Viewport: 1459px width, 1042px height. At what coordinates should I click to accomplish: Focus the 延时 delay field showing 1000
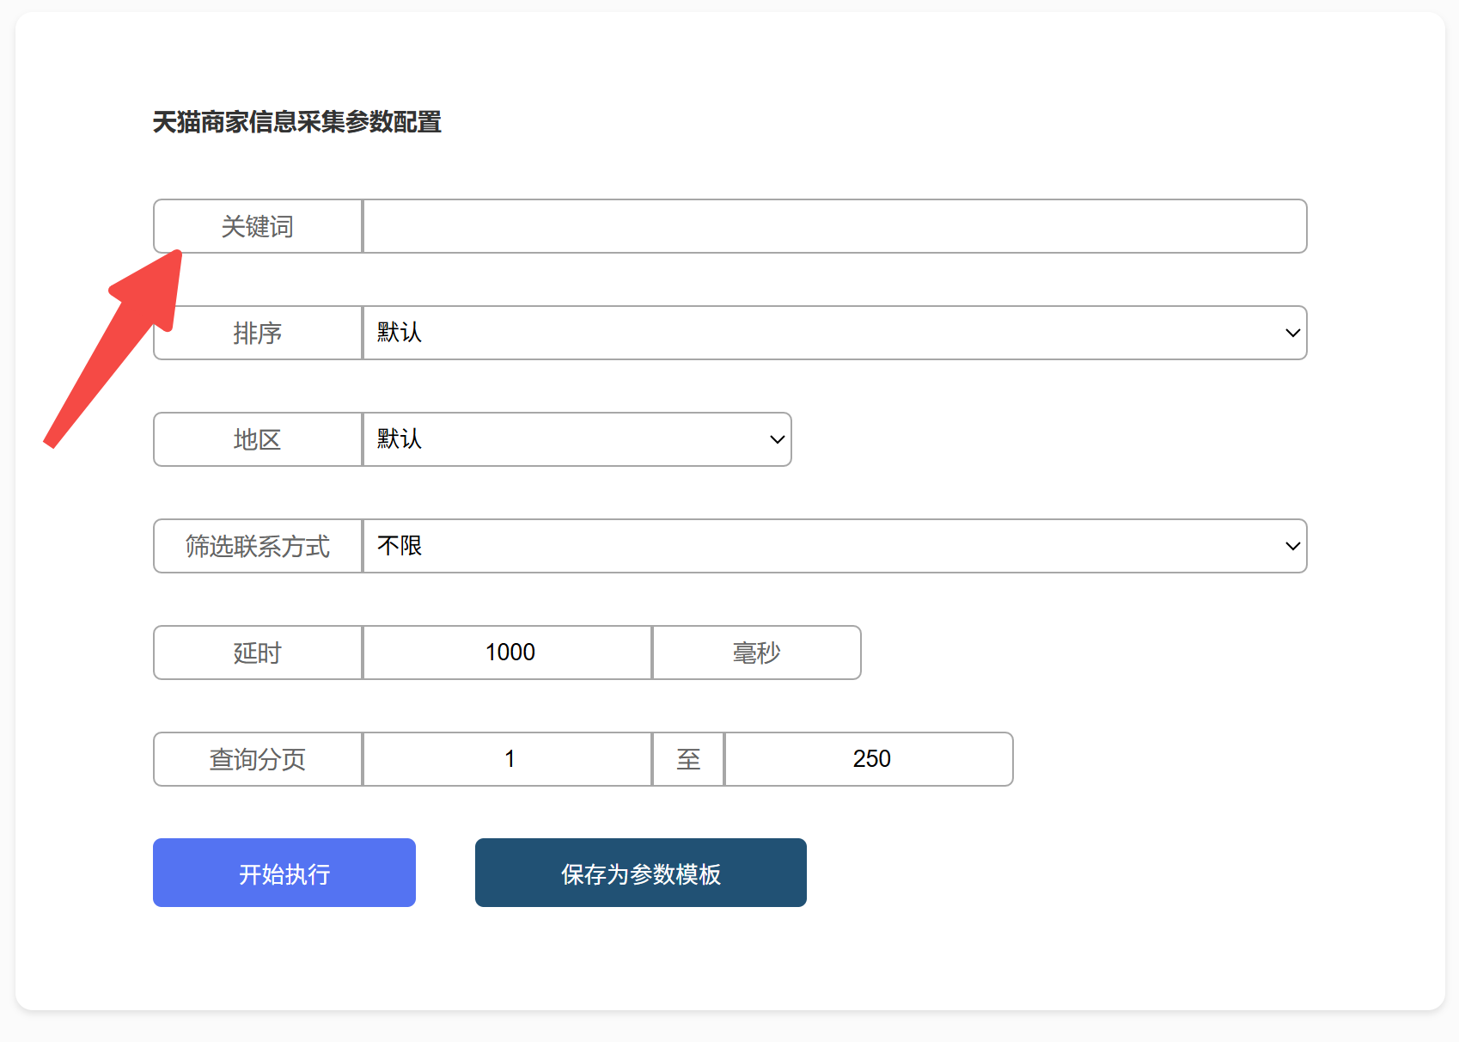coord(507,653)
